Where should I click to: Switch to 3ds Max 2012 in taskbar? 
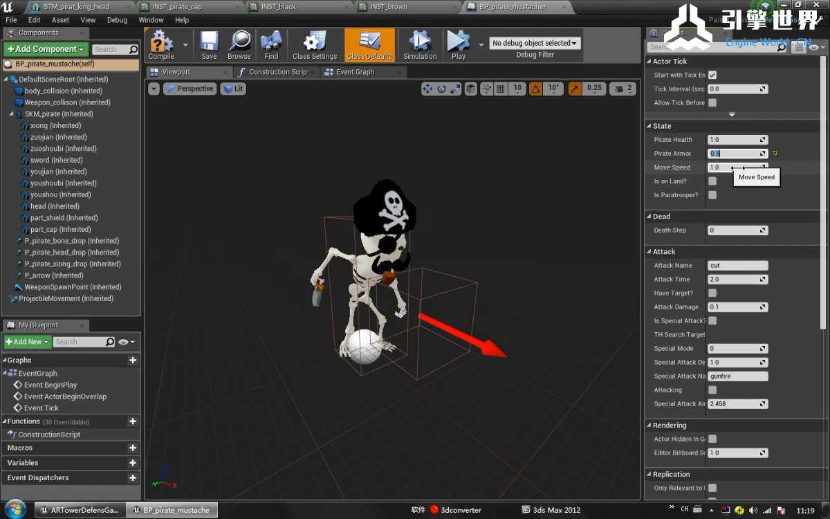pos(552,510)
